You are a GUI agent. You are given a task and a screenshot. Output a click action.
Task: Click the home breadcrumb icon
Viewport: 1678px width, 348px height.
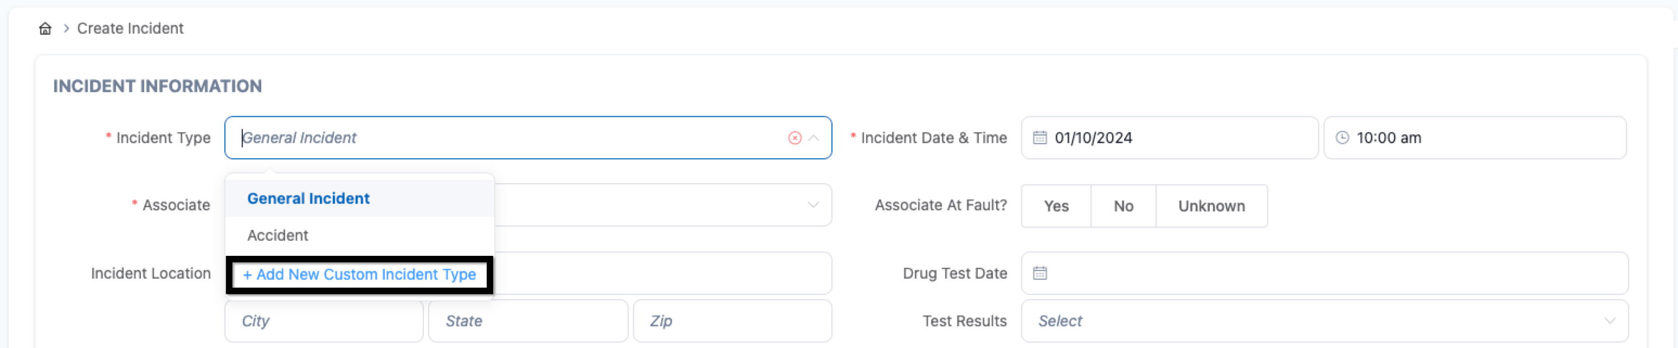point(45,29)
